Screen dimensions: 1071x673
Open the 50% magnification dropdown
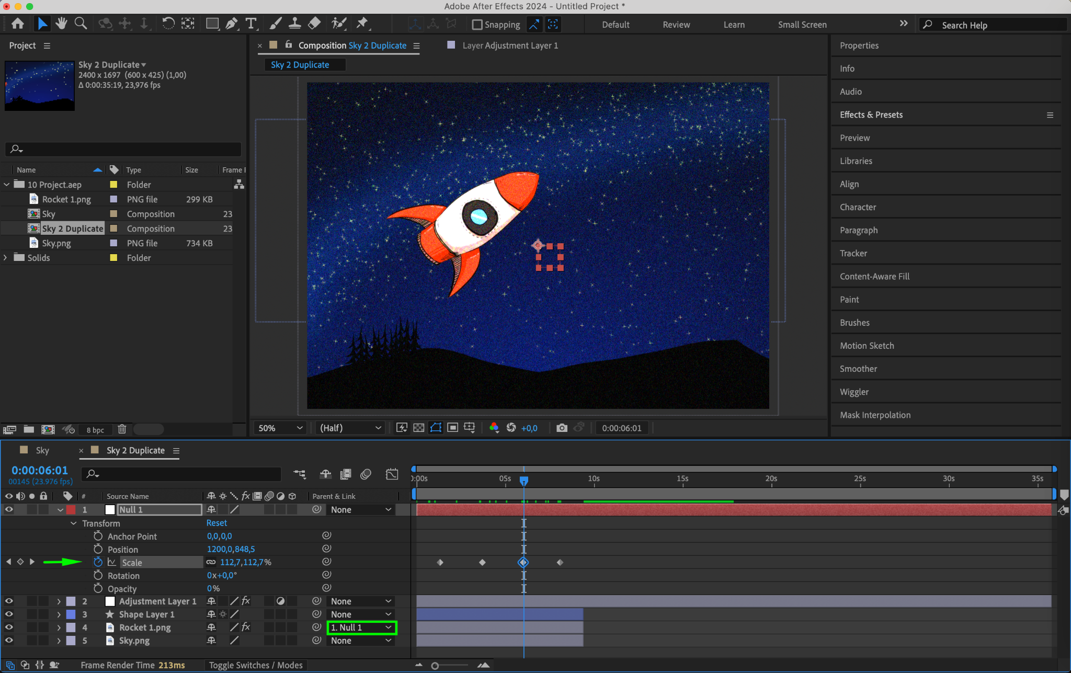[x=280, y=428]
